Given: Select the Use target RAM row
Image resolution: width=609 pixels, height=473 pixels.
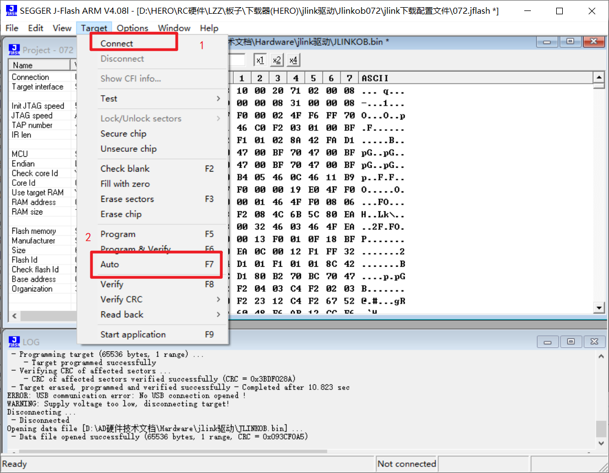Looking at the screenshot, I should [43, 193].
